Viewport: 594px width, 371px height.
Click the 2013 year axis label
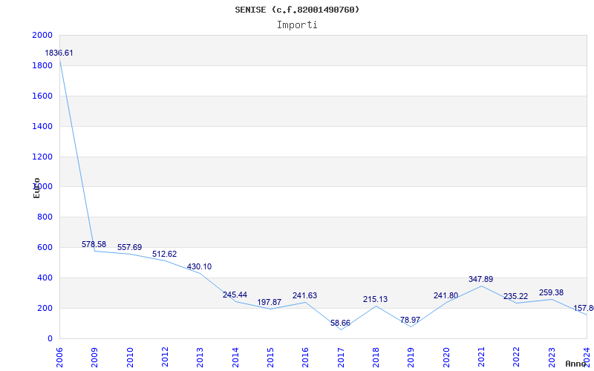coord(200,358)
